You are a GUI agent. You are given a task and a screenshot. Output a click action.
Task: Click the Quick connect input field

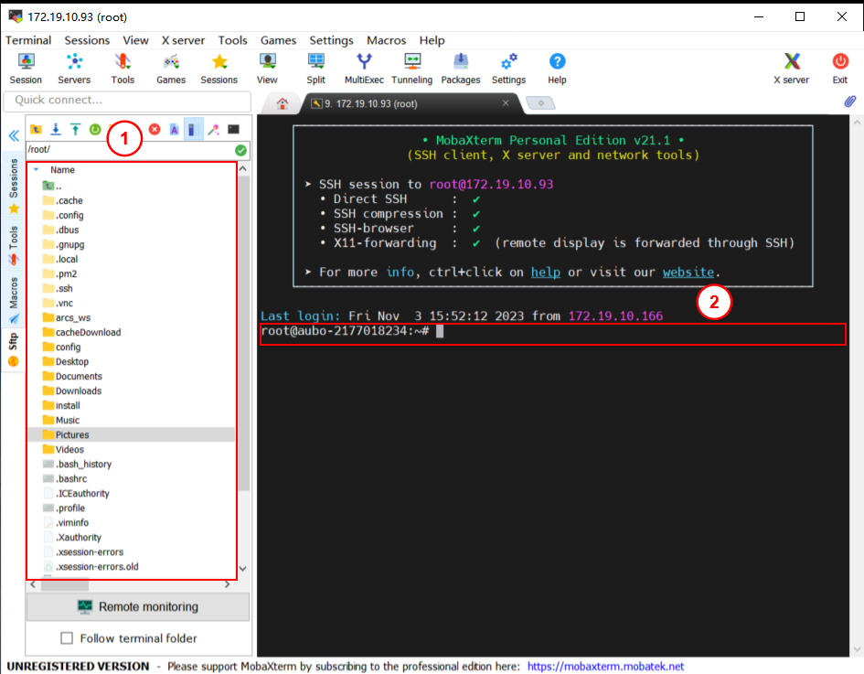127,101
